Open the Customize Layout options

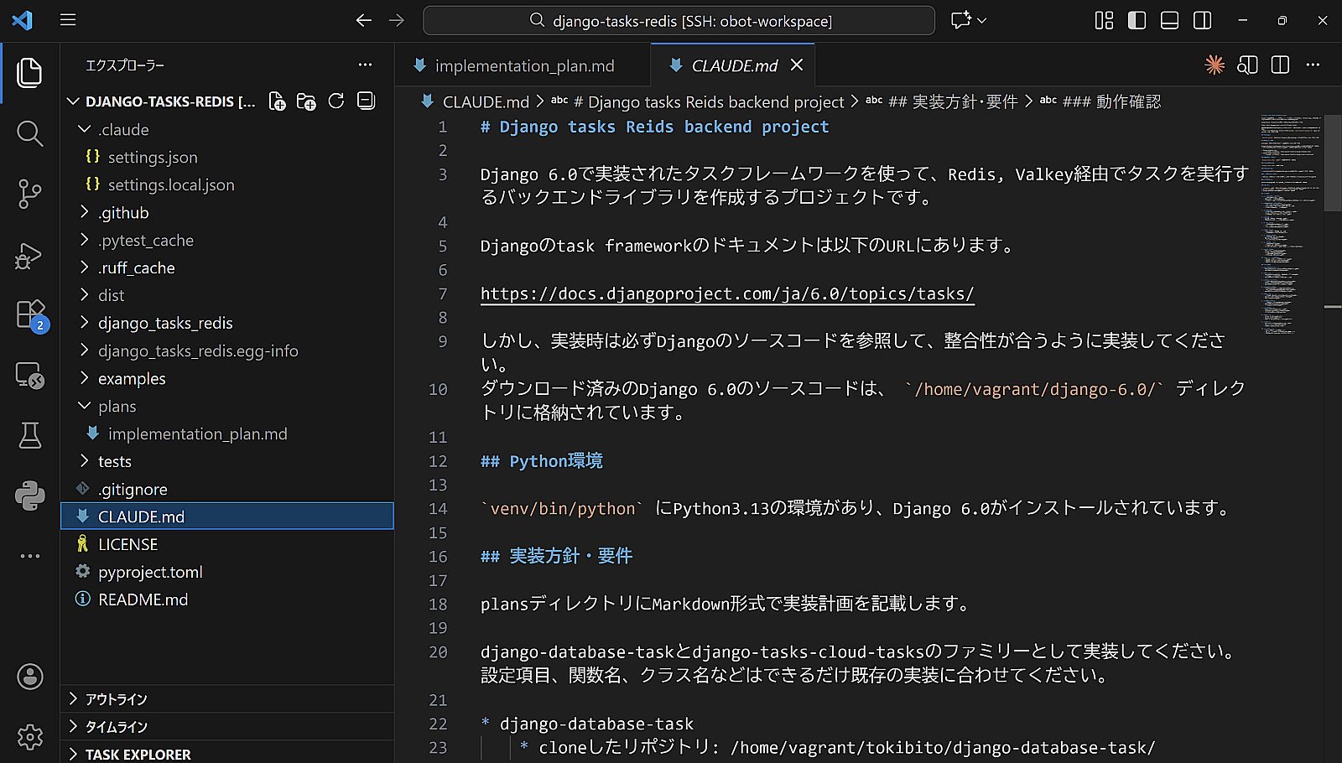[1104, 20]
